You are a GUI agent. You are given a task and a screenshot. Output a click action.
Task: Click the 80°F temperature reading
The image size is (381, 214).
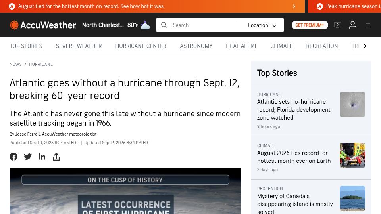(x=133, y=25)
